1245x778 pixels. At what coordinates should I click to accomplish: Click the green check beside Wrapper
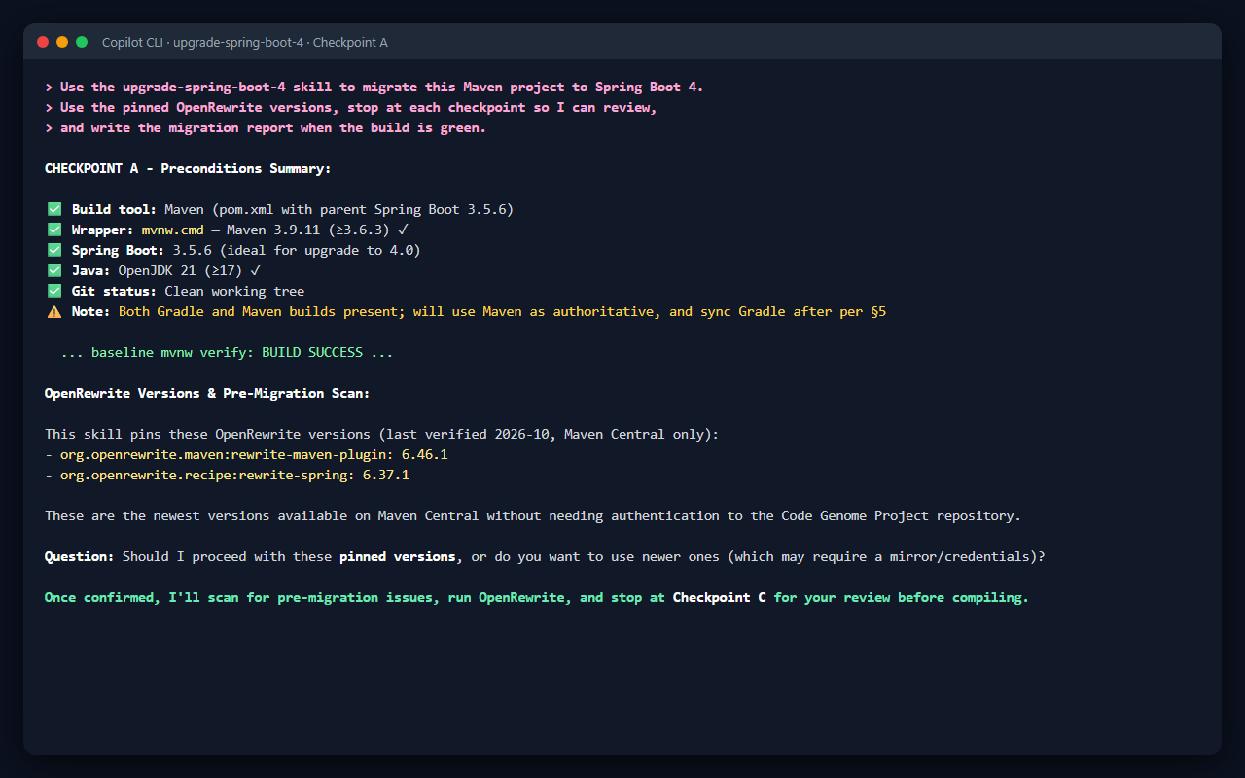tap(54, 230)
